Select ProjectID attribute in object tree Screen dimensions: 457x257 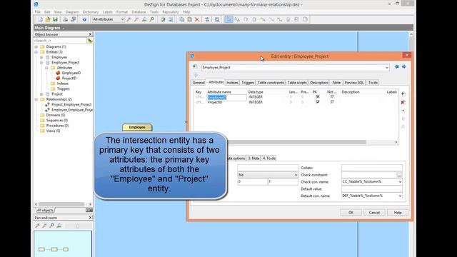[x=69, y=79]
